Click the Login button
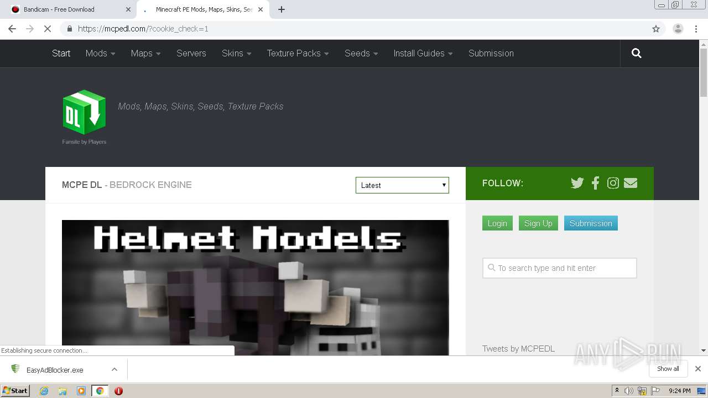This screenshot has width=708, height=398. 497,223
